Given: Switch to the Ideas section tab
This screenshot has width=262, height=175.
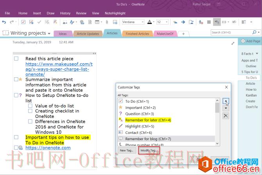Looking at the screenshot, I should (63, 34).
